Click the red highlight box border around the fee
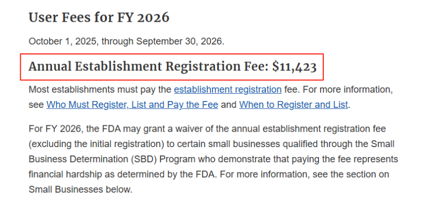 (172, 54)
